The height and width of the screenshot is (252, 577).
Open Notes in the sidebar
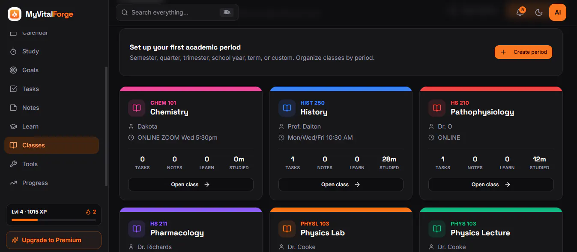pos(51,108)
